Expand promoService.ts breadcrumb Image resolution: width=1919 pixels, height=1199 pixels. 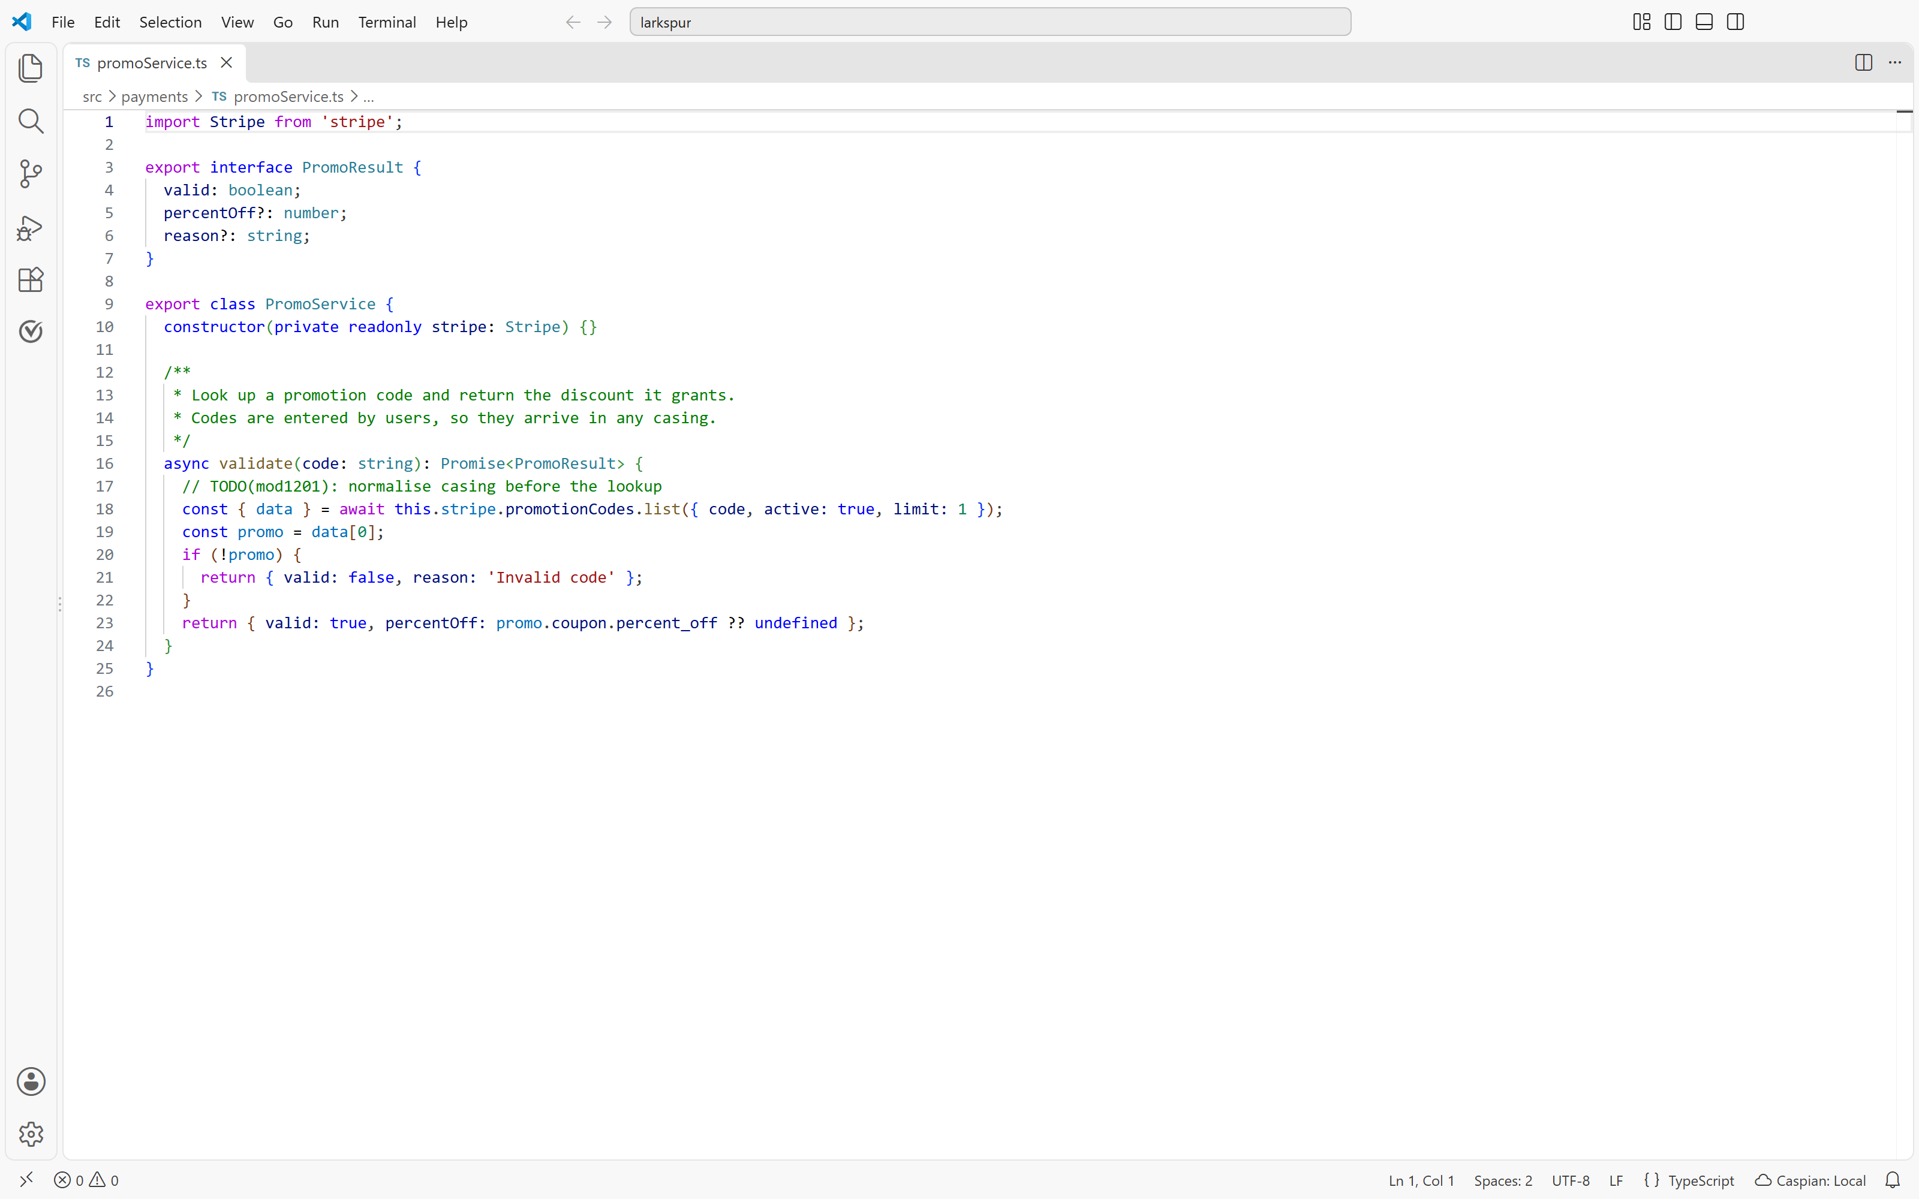(x=288, y=97)
